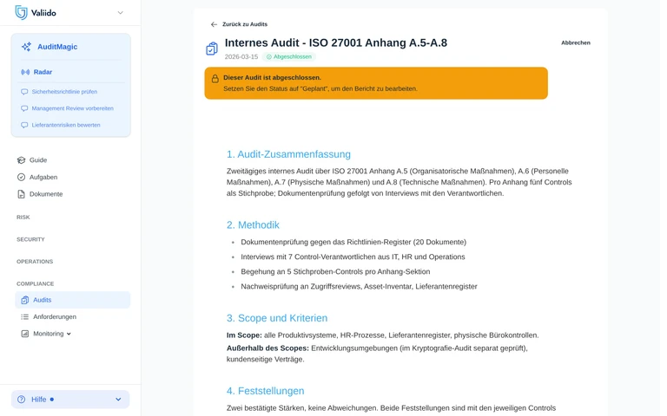
Task: Select Management Review vorbereiten prompt
Action: (72, 108)
